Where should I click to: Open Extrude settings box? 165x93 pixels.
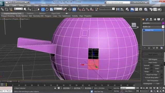[x=152, y=65]
